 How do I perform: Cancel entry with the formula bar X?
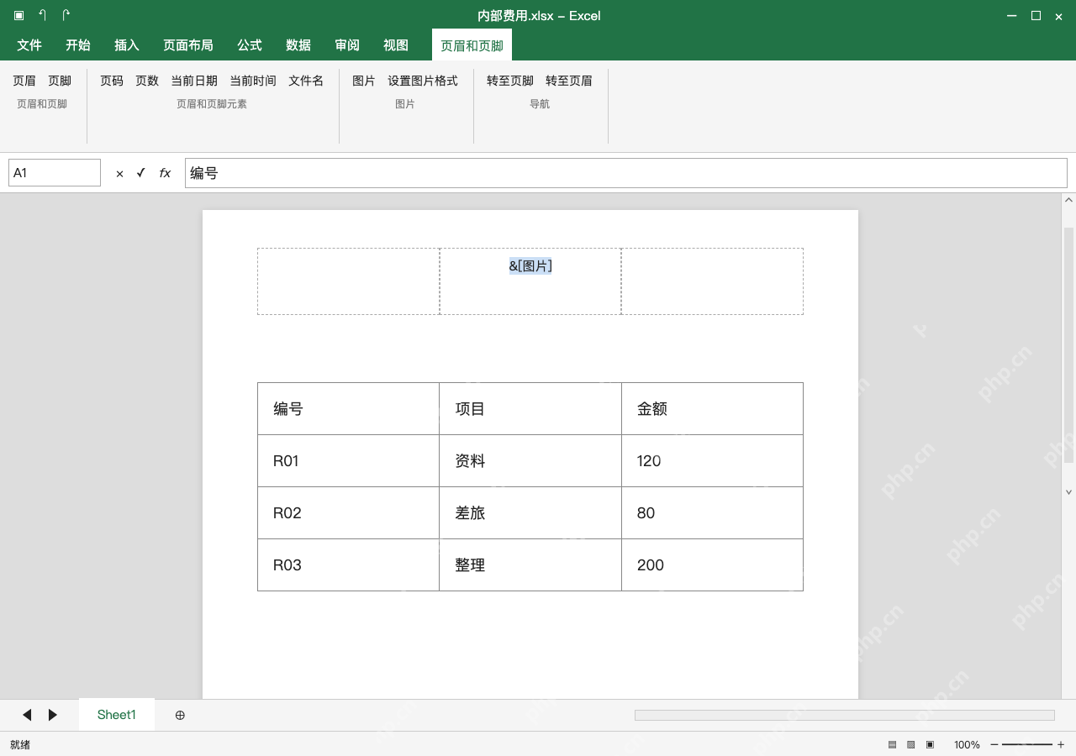pos(119,173)
